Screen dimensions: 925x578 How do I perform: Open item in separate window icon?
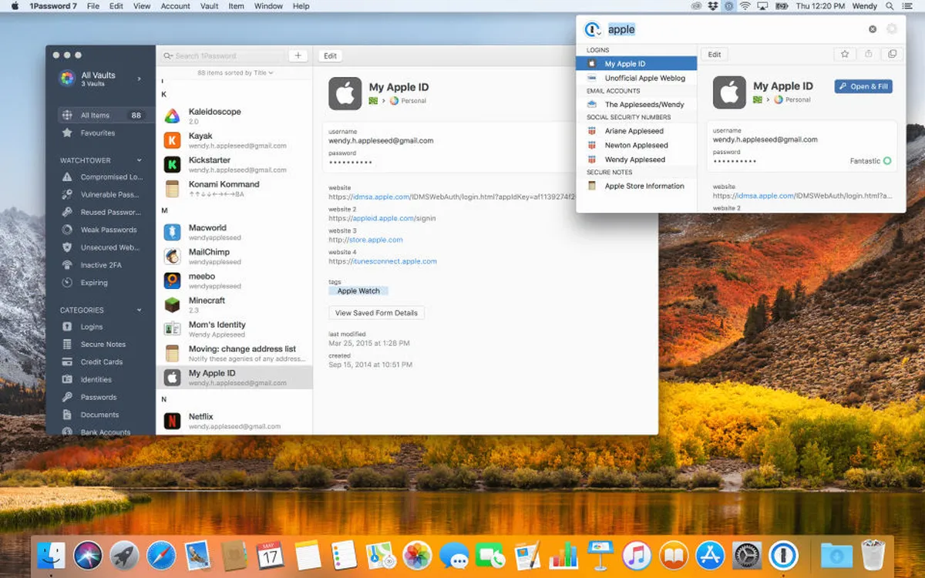(x=893, y=54)
